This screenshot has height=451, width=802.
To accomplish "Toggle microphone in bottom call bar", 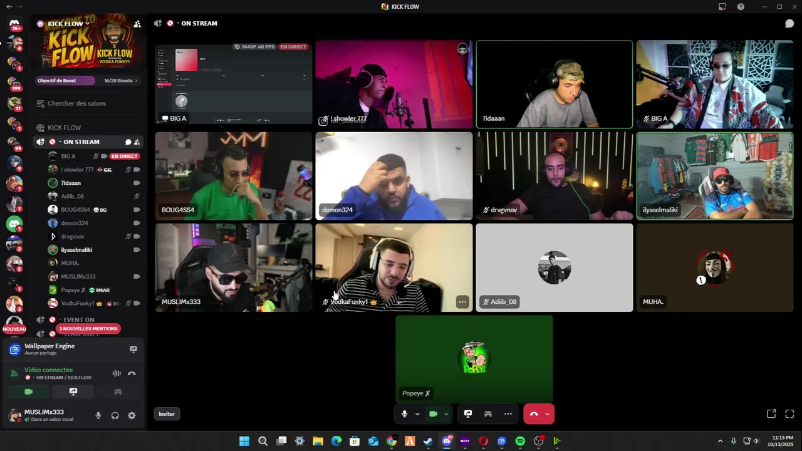I will click(x=405, y=414).
